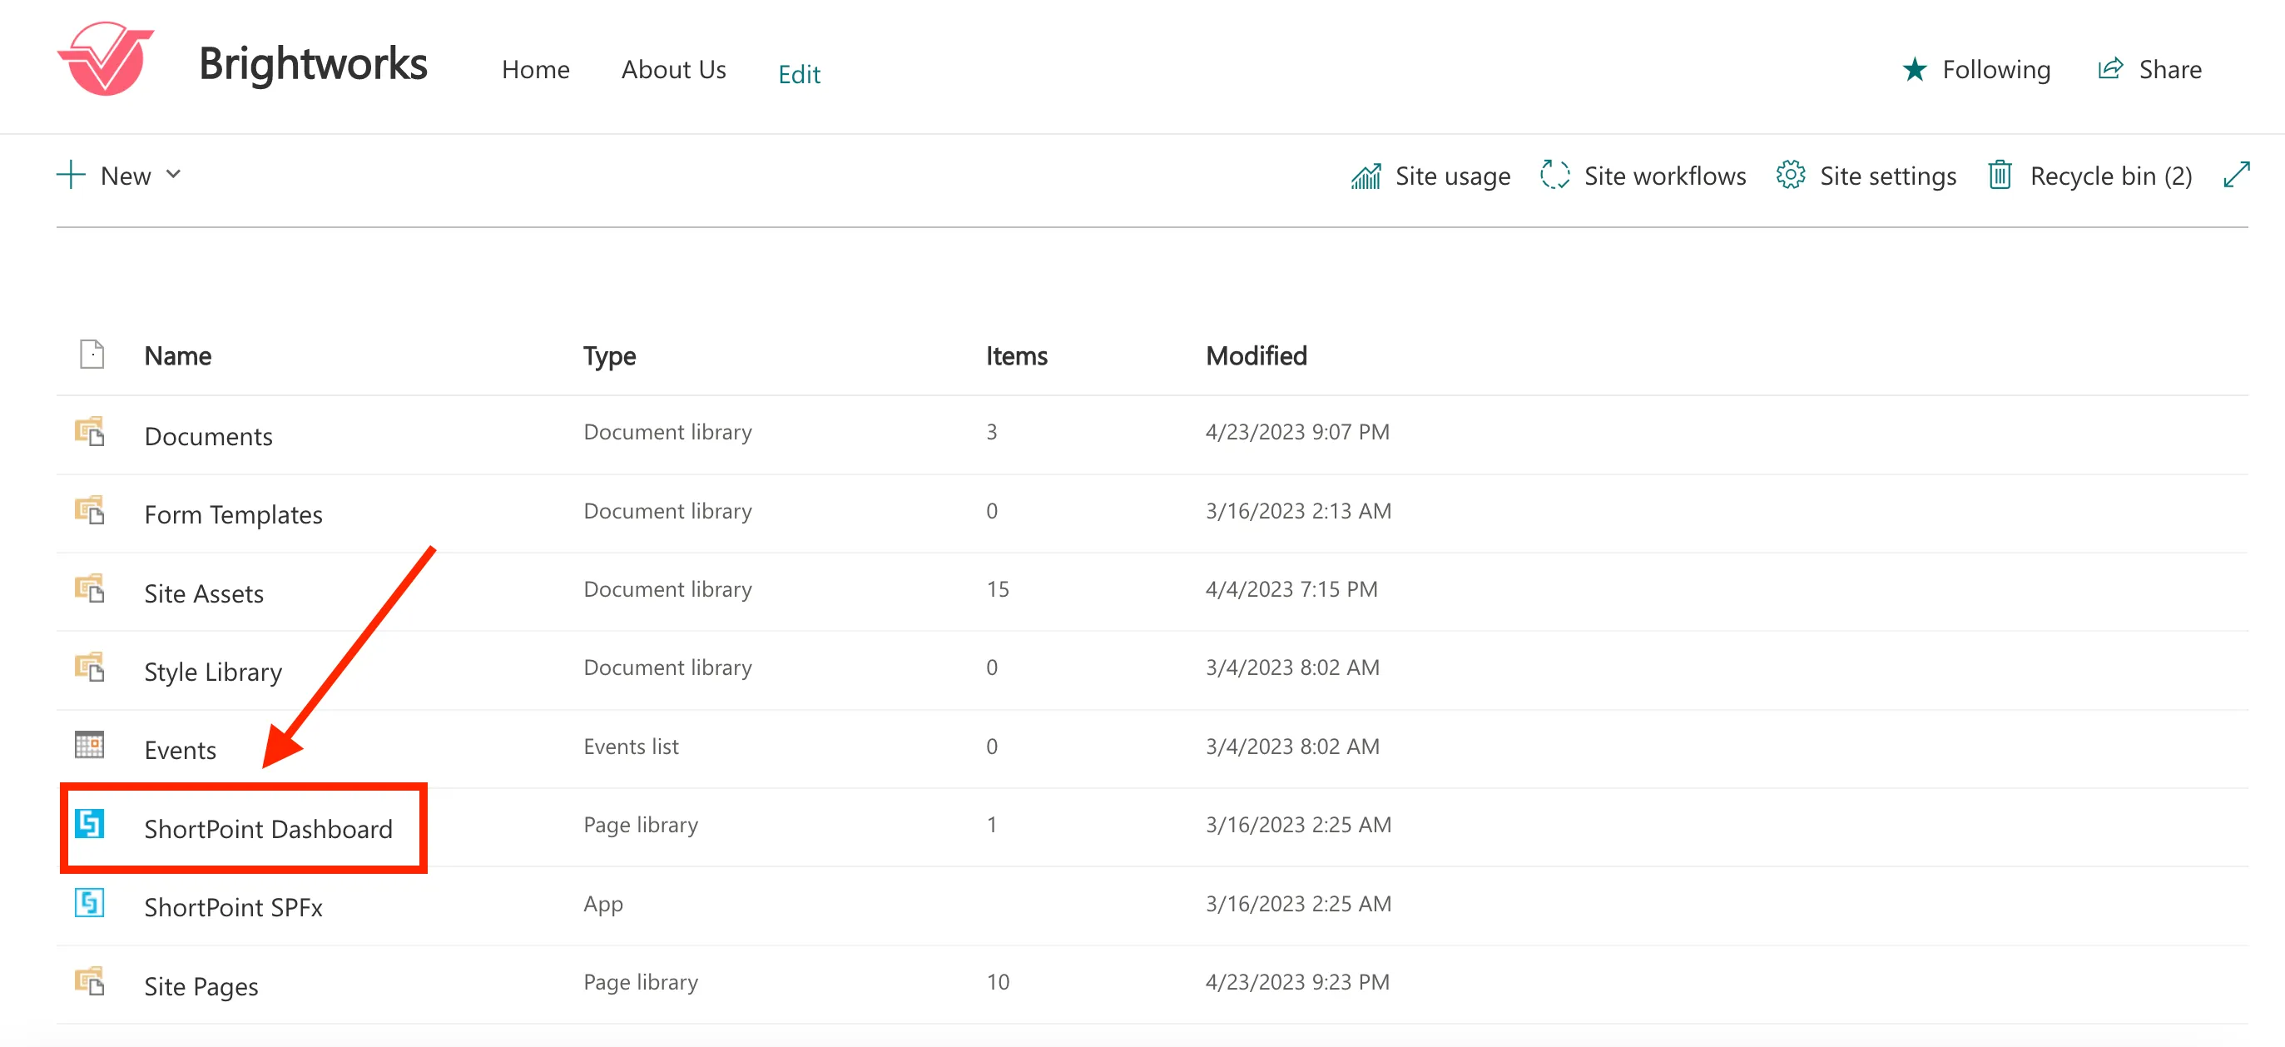Sort by the Type column header
This screenshot has width=2285, height=1047.
click(609, 356)
